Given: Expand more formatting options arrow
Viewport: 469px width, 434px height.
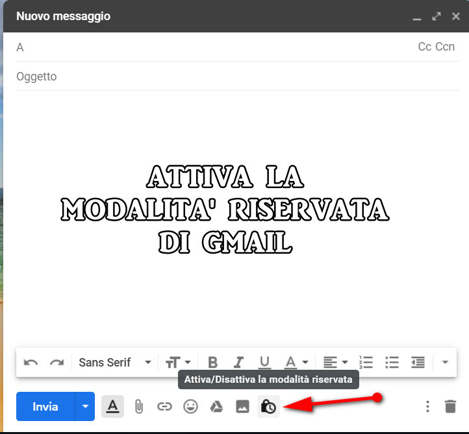Looking at the screenshot, I should coord(445,362).
